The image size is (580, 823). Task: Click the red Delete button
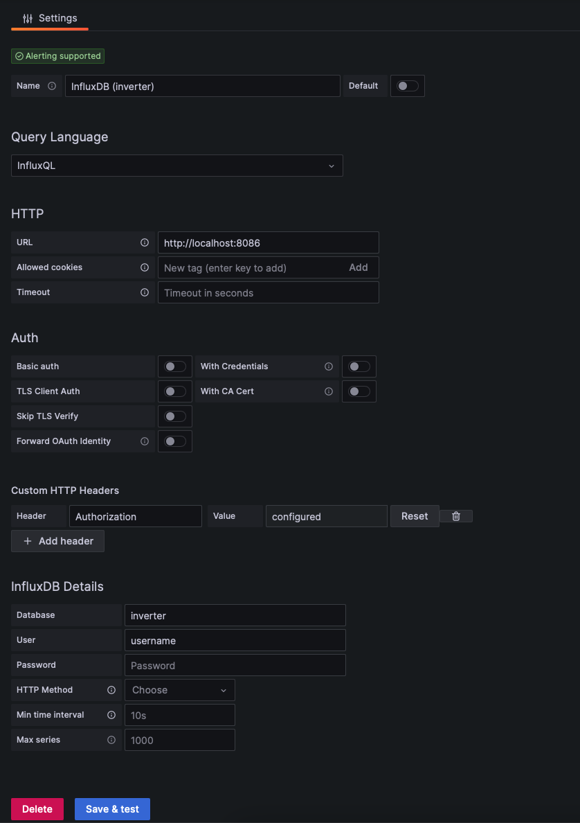click(x=37, y=809)
